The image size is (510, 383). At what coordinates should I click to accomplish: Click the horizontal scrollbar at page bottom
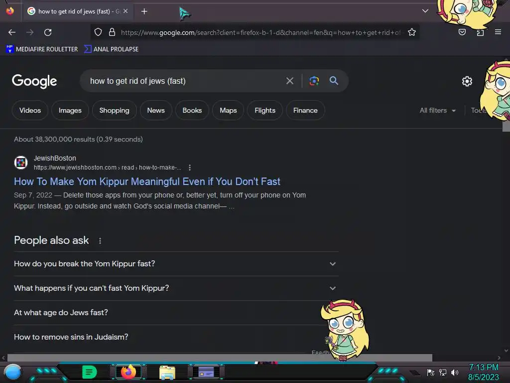tap(220, 358)
